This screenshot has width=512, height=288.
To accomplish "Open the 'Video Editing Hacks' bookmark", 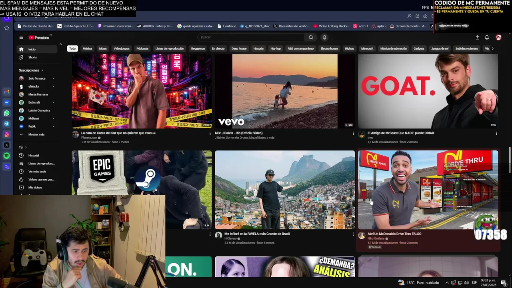I will tap(331, 26).
